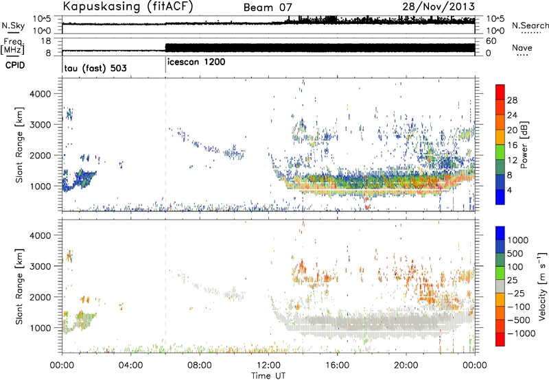
Task: Click the Nave legend label
Action: pyautogui.click(x=522, y=48)
